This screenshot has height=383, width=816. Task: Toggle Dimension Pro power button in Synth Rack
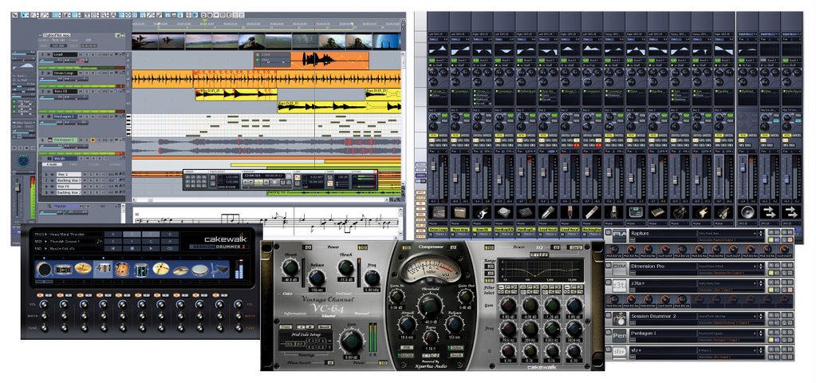click(609, 265)
